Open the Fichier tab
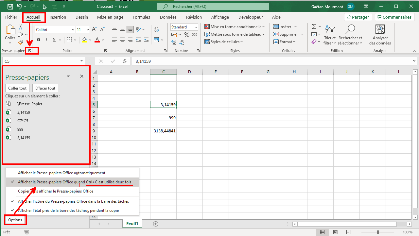The image size is (419, 236). pos(11,17)
